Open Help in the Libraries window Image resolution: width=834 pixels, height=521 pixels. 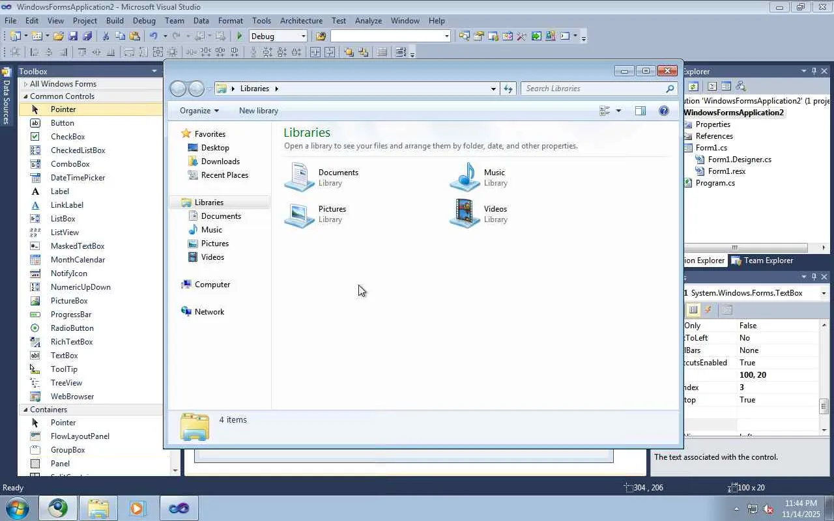(664, 111)
